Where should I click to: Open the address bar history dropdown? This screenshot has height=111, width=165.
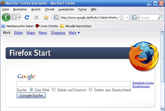click(127, 17)
